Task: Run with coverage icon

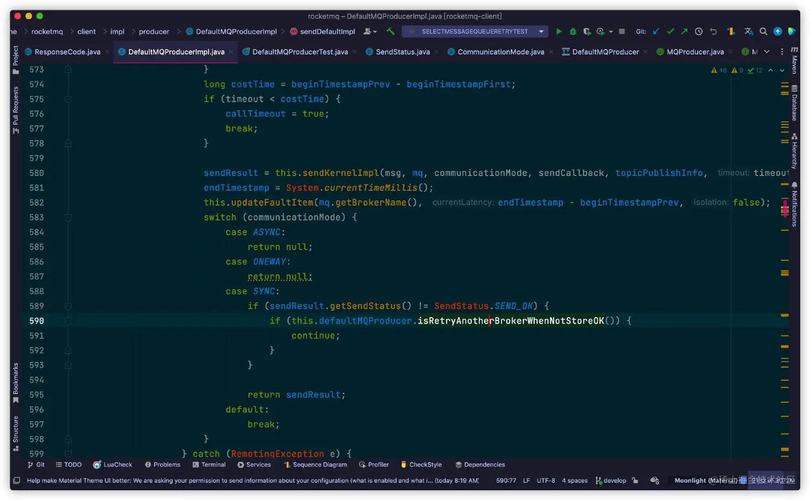Action: click(x=587, y=32)
